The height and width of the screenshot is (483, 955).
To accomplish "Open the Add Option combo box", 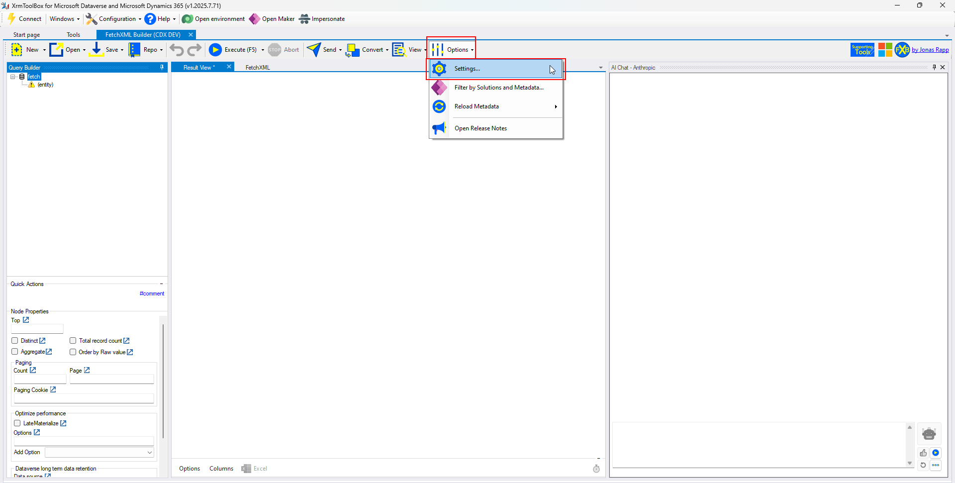I will point(99,452).
